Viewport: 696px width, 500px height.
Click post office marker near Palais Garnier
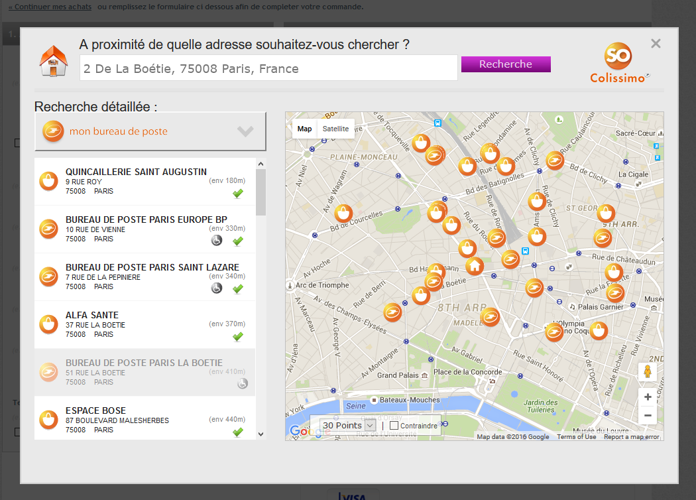[x=615, y=292]
